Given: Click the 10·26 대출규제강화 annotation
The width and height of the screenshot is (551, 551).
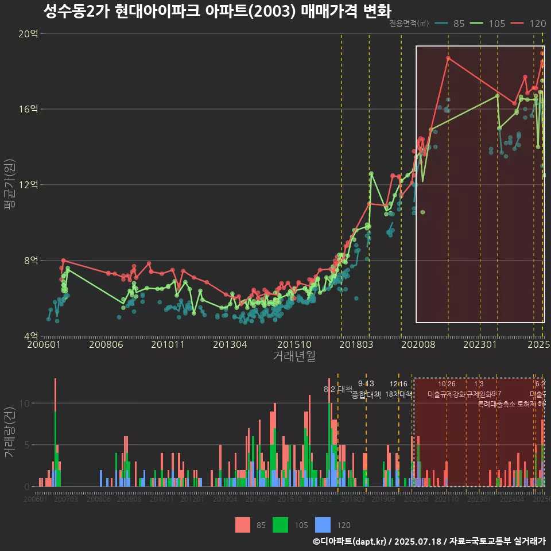Looking at the screenshot, I should coord(447,389).
